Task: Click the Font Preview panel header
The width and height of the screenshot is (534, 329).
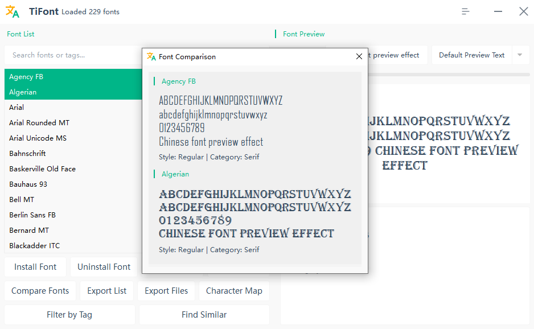Action: pyautogui.click(x=304, y=34)
